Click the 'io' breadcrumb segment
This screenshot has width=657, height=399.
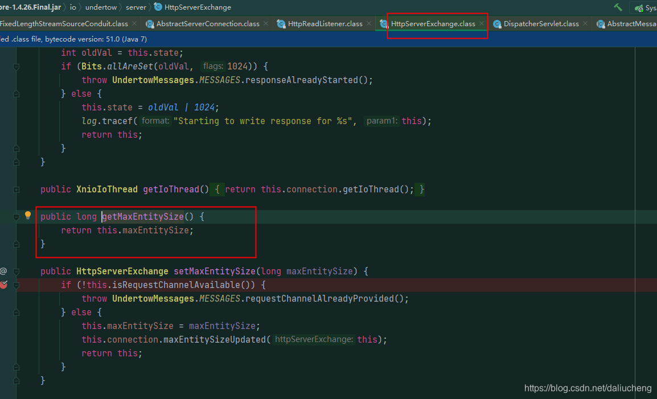click(x=73, y=7)
